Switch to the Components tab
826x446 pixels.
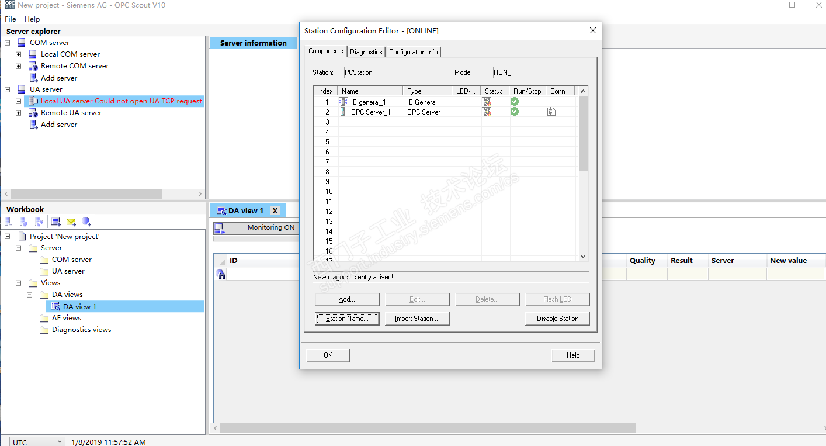point(326,51)
